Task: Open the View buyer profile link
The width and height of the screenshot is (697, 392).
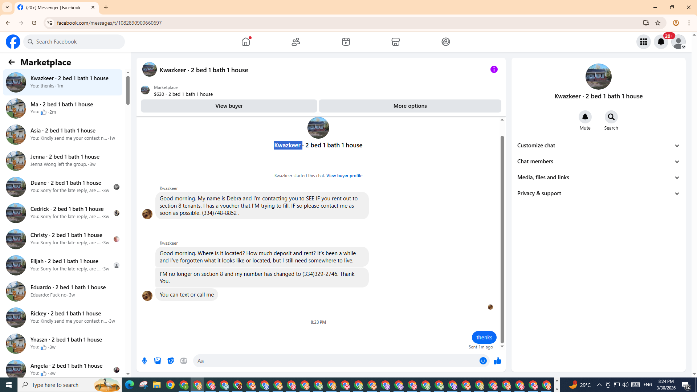Action: (344, 176)
